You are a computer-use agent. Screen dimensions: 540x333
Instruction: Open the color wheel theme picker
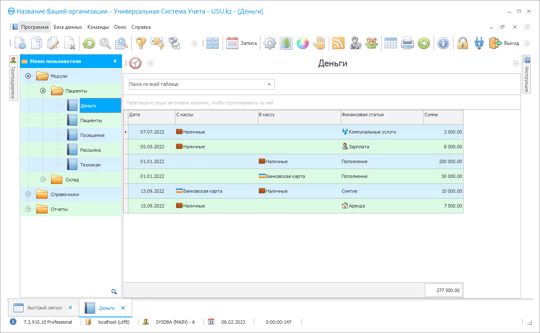302,43
